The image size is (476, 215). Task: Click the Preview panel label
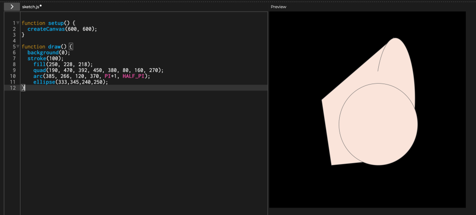(279, 7)
